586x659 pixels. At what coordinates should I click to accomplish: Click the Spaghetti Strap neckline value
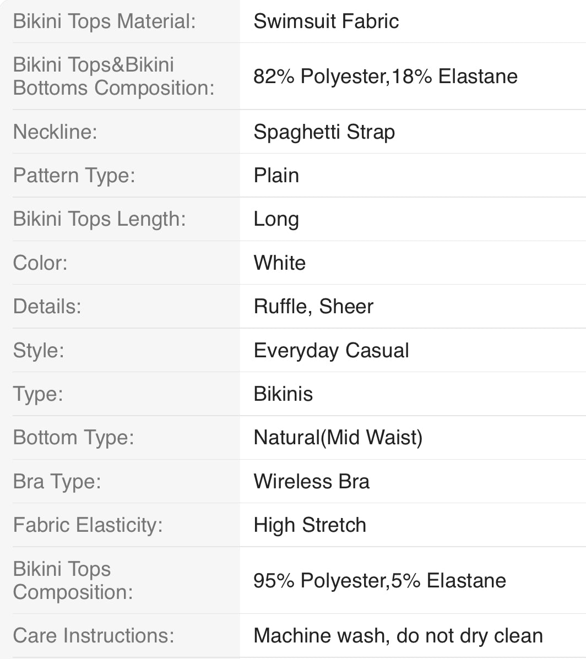point(324,132)
